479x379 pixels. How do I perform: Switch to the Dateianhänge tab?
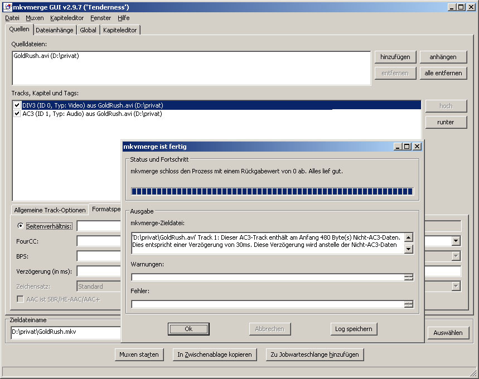pos(55,30)
